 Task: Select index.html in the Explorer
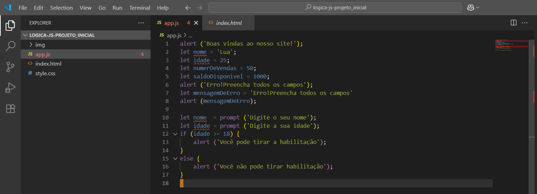[x=85, y=64]
